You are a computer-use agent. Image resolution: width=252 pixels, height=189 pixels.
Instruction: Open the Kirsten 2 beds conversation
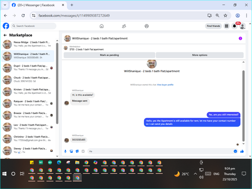coord(28,91)
